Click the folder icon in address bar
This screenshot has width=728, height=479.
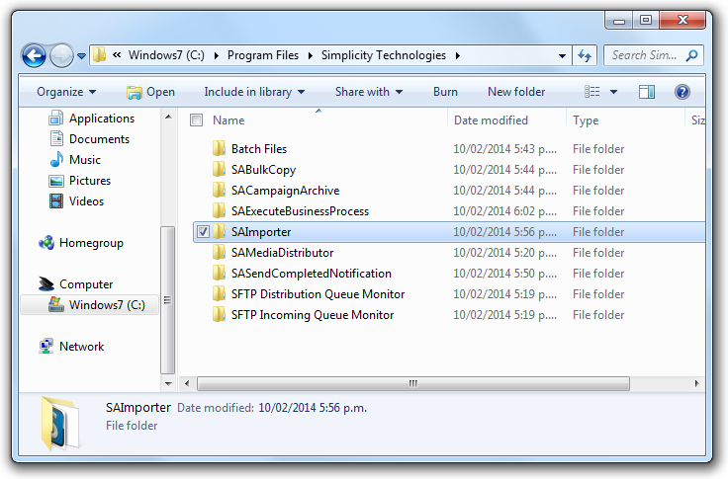point(99,55)
